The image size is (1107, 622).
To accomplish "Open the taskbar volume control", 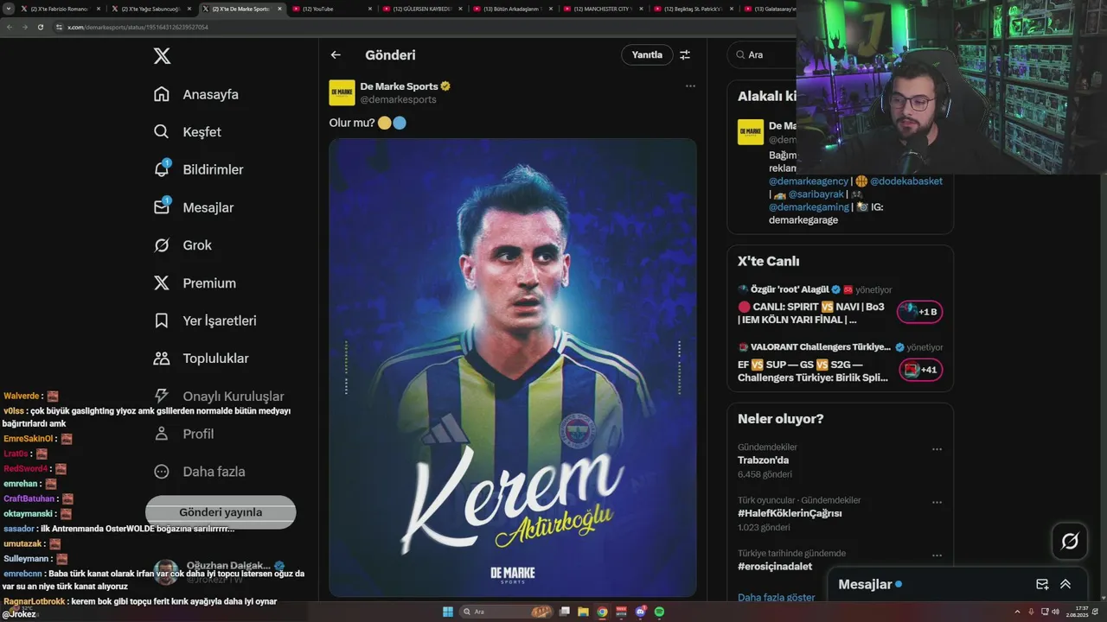I will 1055,612.
